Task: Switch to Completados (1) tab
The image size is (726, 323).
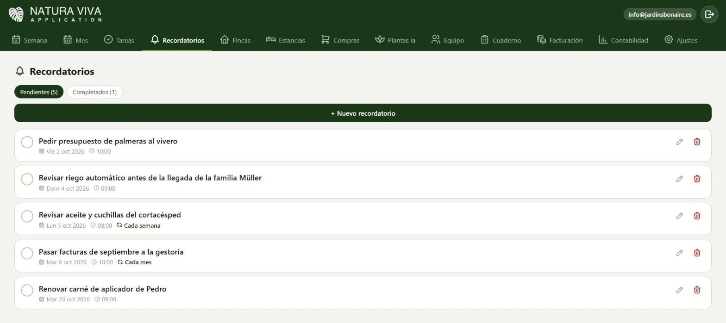Action: click(x=94, y=92)
